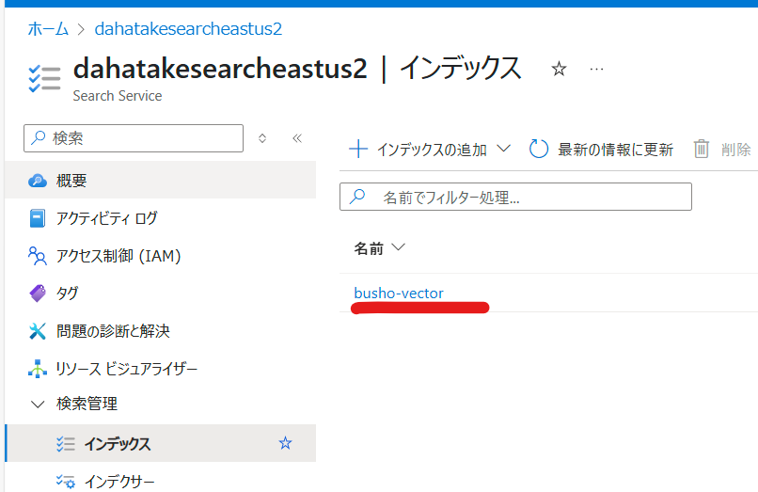
Task: Click the ホーム breadcrumb link
Action: [48, 29]
